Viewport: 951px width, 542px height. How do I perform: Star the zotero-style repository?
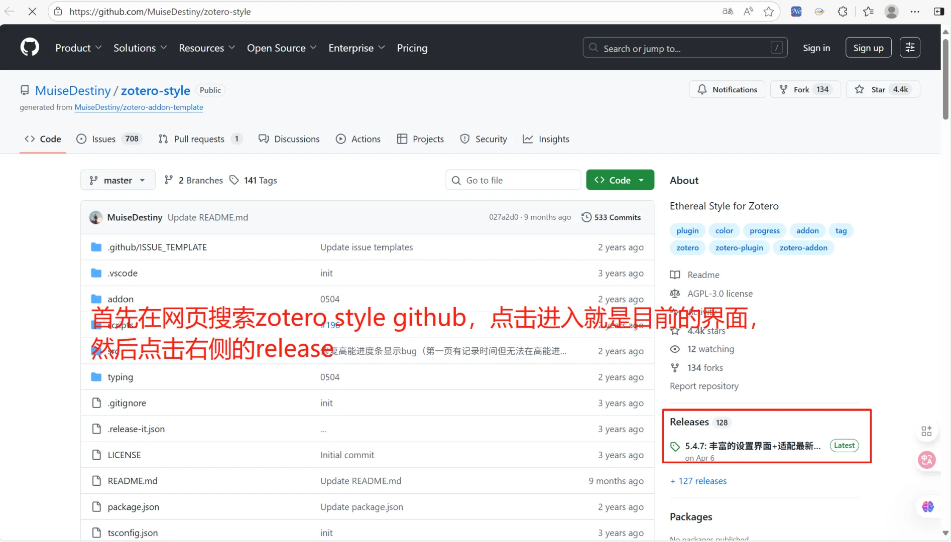(x=883, y=89)
